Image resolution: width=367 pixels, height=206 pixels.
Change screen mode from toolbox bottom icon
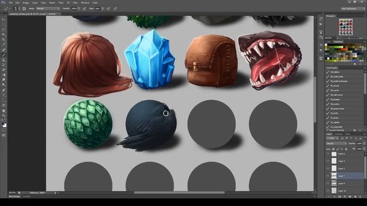[3, 135]
